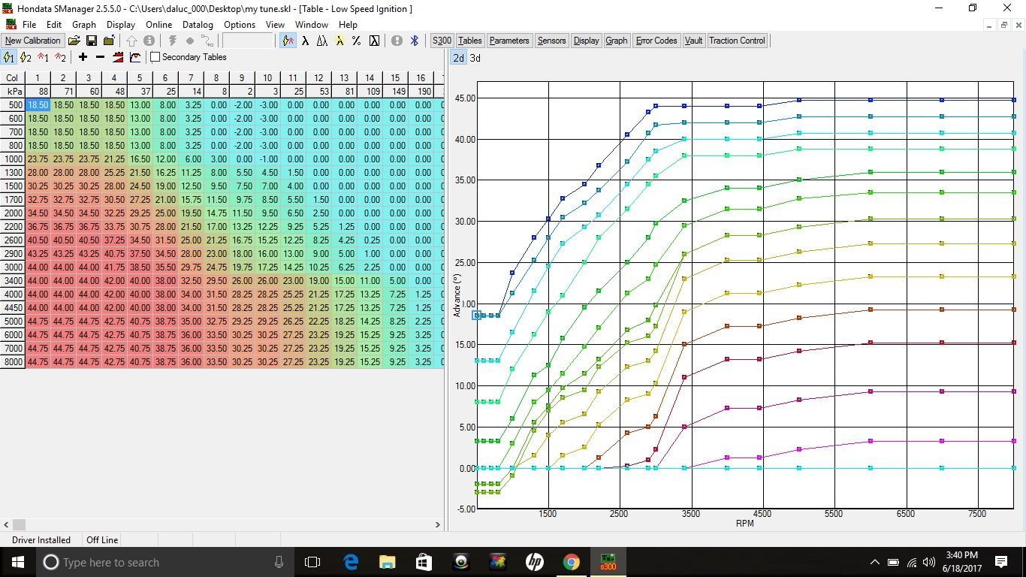Enable the Secondary Tables checkbox
The height and width of the screenshot is (577, 1026).
coord(155,57)
